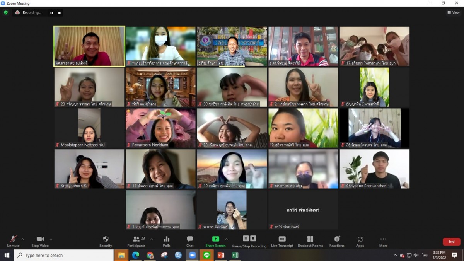Expand audio options arrow beside Unmute

[x=22, y=239]
